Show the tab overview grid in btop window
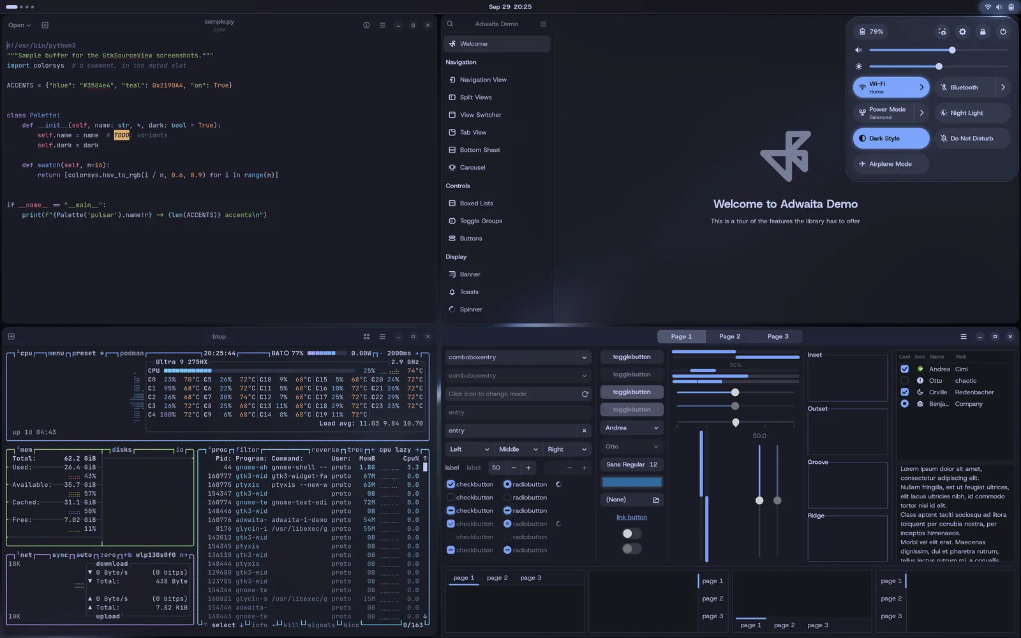This screenshot has width=1021, height=638. pos(366,336)
